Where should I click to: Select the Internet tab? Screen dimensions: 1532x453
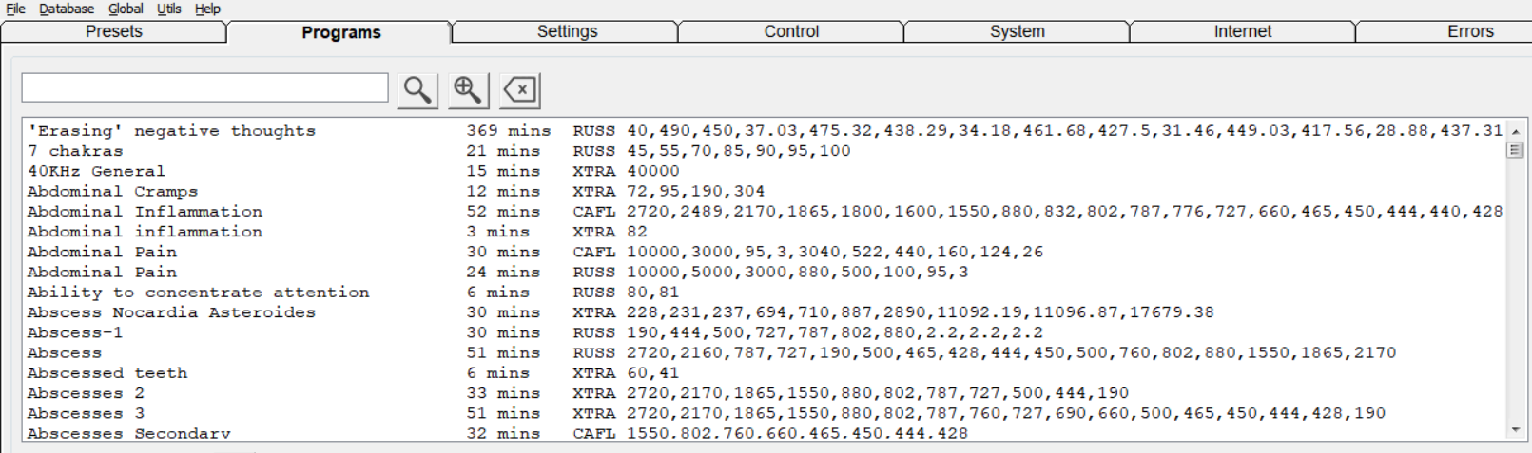[1242, 32]
